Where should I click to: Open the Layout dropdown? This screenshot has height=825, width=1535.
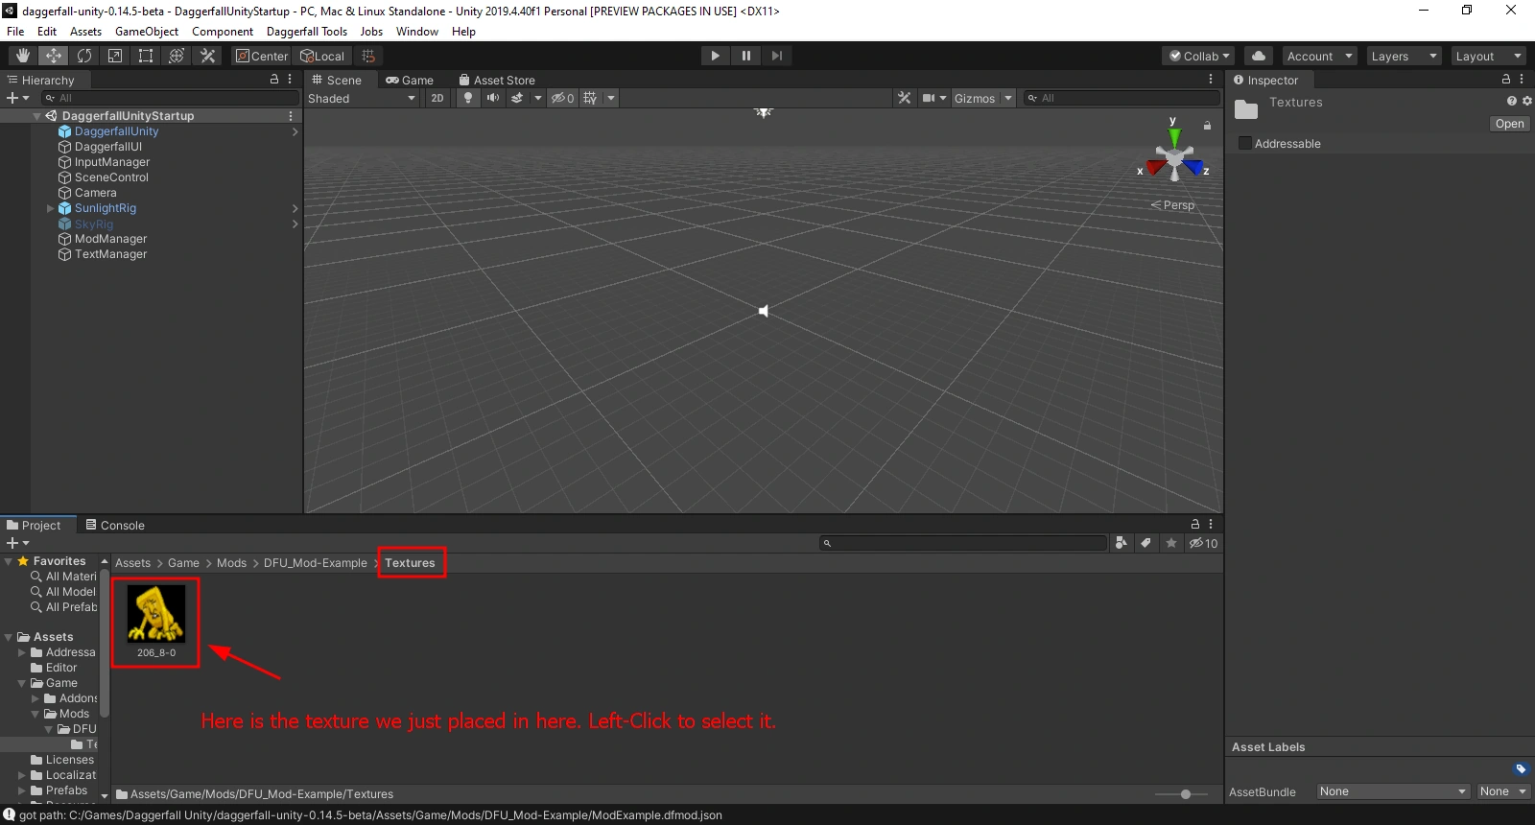tap(1489, 56)
